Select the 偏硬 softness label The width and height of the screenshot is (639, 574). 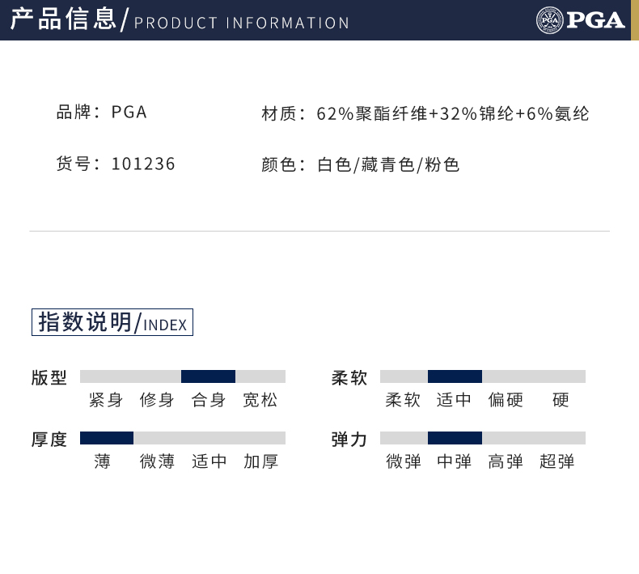click(506, 400)
